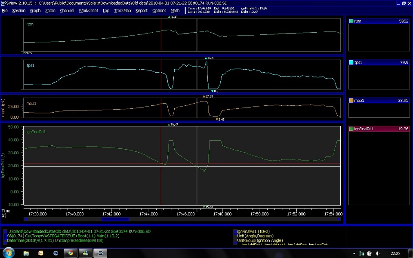Image resolution: width=413 pixels, height=258 pixels.
Task: Click the UnitGroup(Ignition Angle) info line
Action: (x=260, y=240)
